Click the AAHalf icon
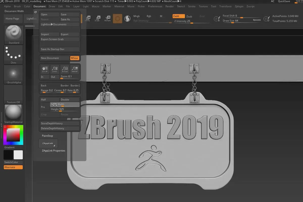The image size is (303, 202). tap(75, 69)
